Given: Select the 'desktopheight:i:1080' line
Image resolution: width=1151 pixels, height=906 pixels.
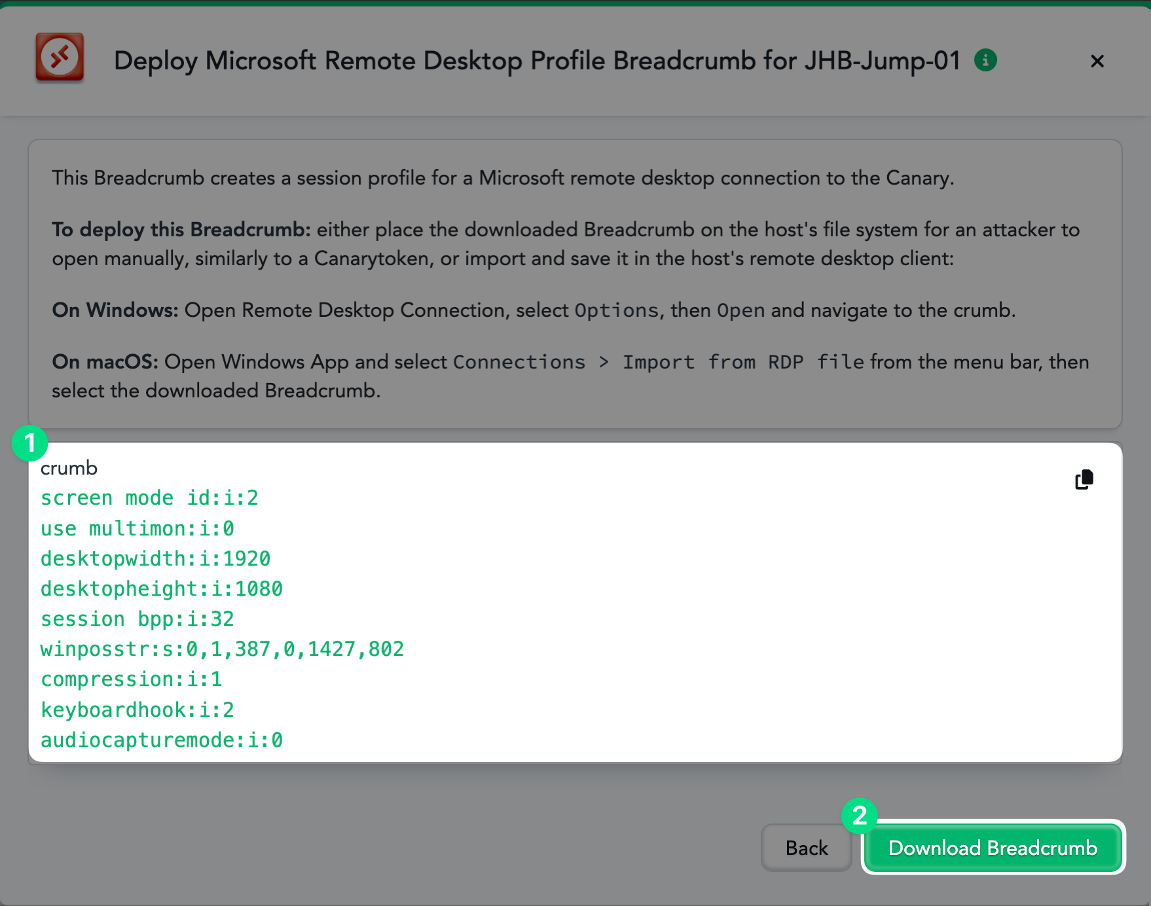Looking at the screenshot, I should pos(162,589).
